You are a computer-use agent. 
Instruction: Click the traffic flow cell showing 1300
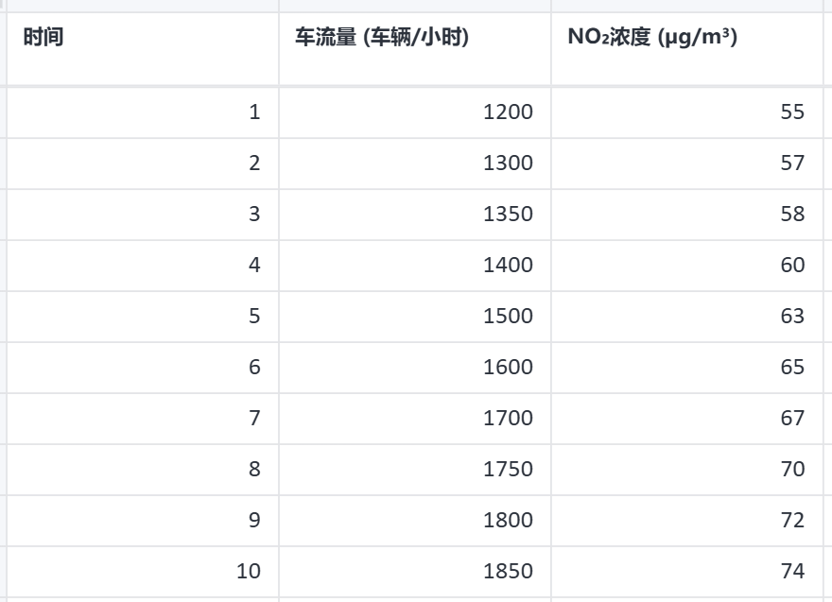415,163
